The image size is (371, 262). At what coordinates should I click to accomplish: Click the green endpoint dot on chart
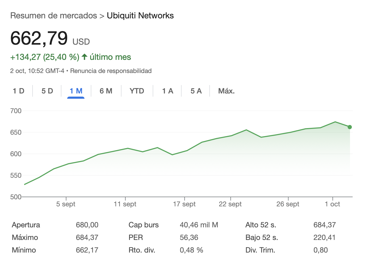click(349, 127)
